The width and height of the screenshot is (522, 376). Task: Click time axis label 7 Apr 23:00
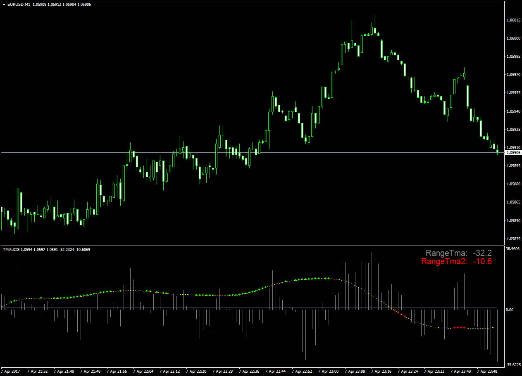[x=328, y=371]
